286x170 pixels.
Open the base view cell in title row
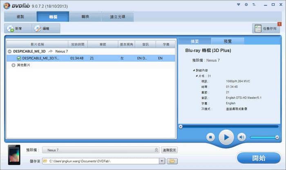click(x=122, y=58)
